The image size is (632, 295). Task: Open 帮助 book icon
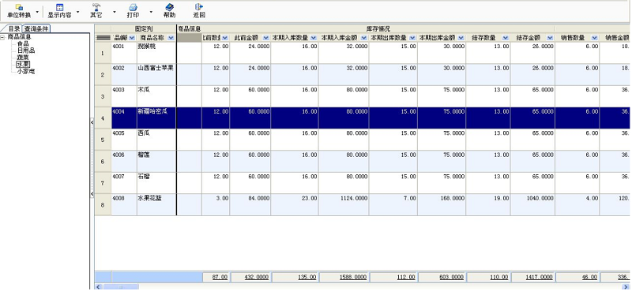tap(169, 7)
